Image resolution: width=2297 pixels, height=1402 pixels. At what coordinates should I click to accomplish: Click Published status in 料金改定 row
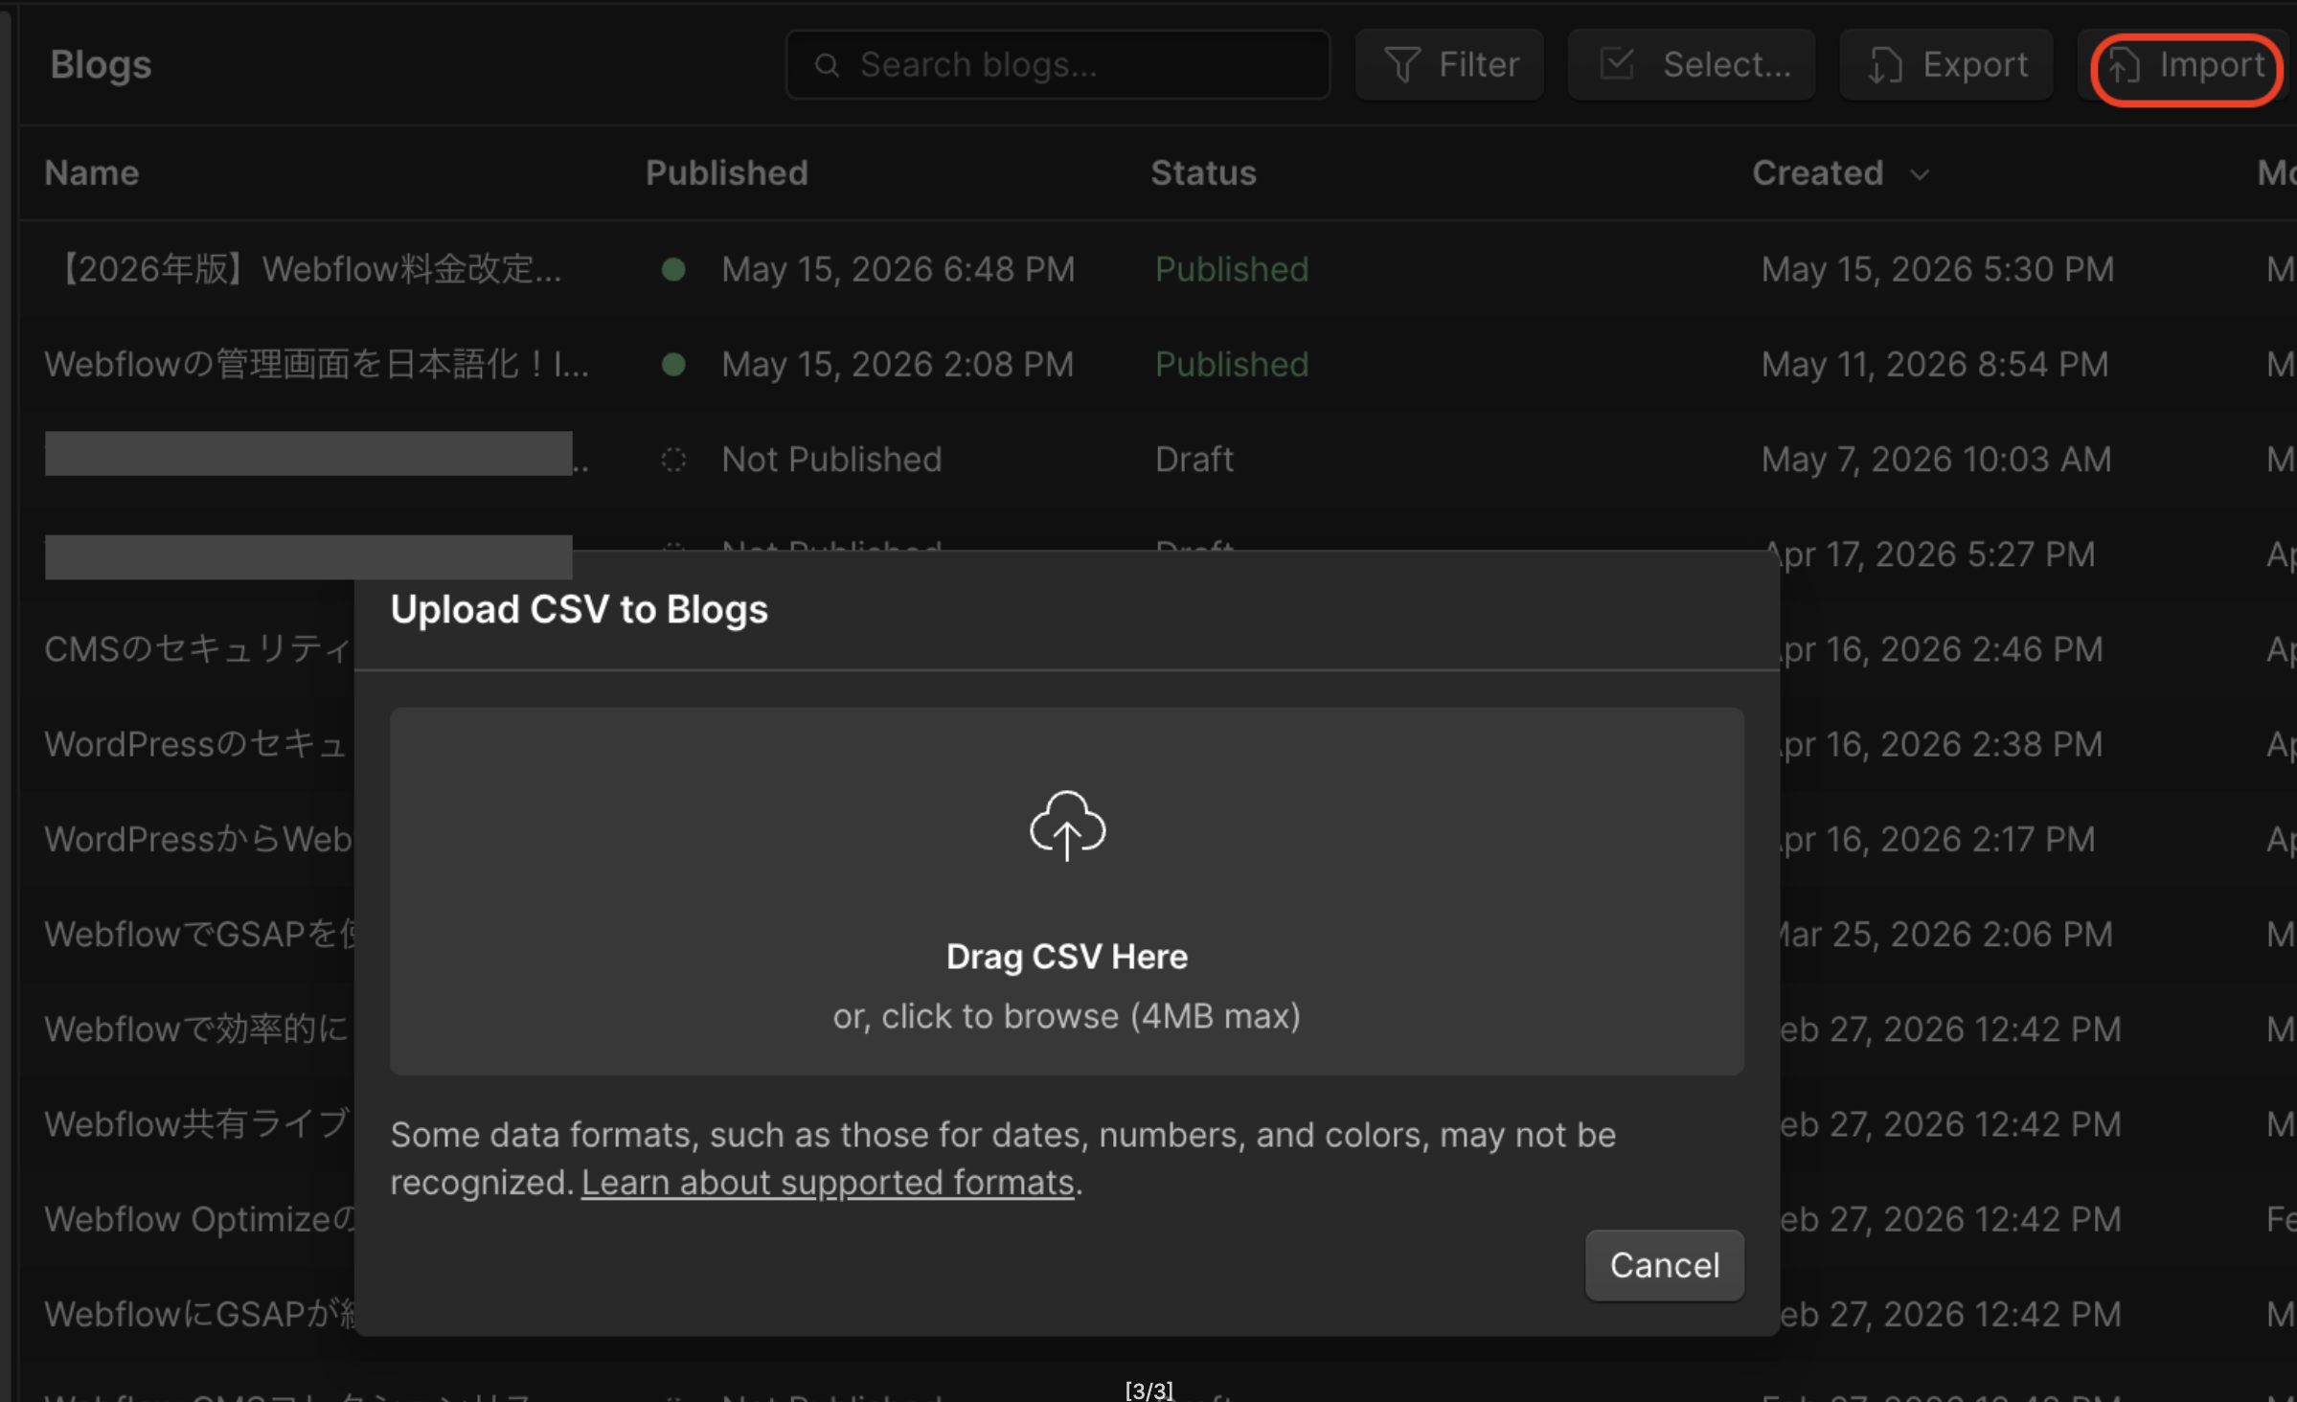pyautogui.click(x=1232, y=269)
